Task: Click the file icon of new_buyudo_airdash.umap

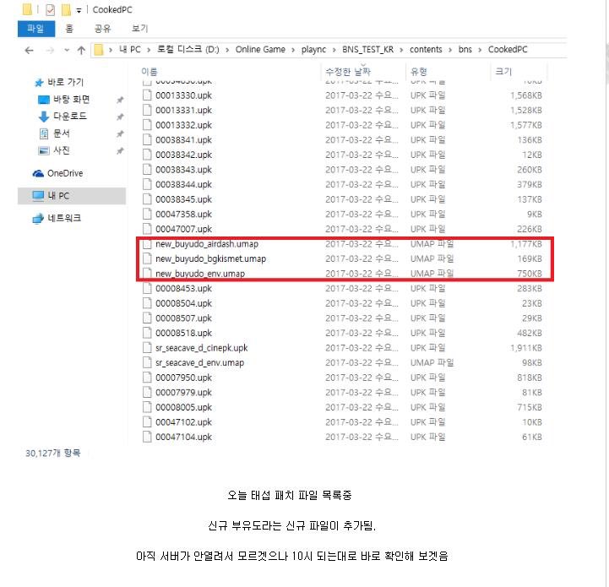Action: [147, 244]
